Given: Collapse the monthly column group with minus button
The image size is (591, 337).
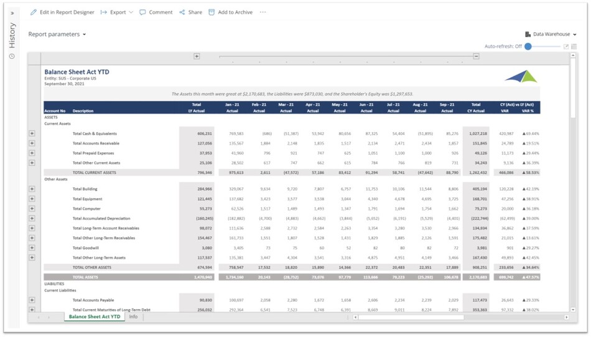Looking at the screenshot, I should click(476, 56).
